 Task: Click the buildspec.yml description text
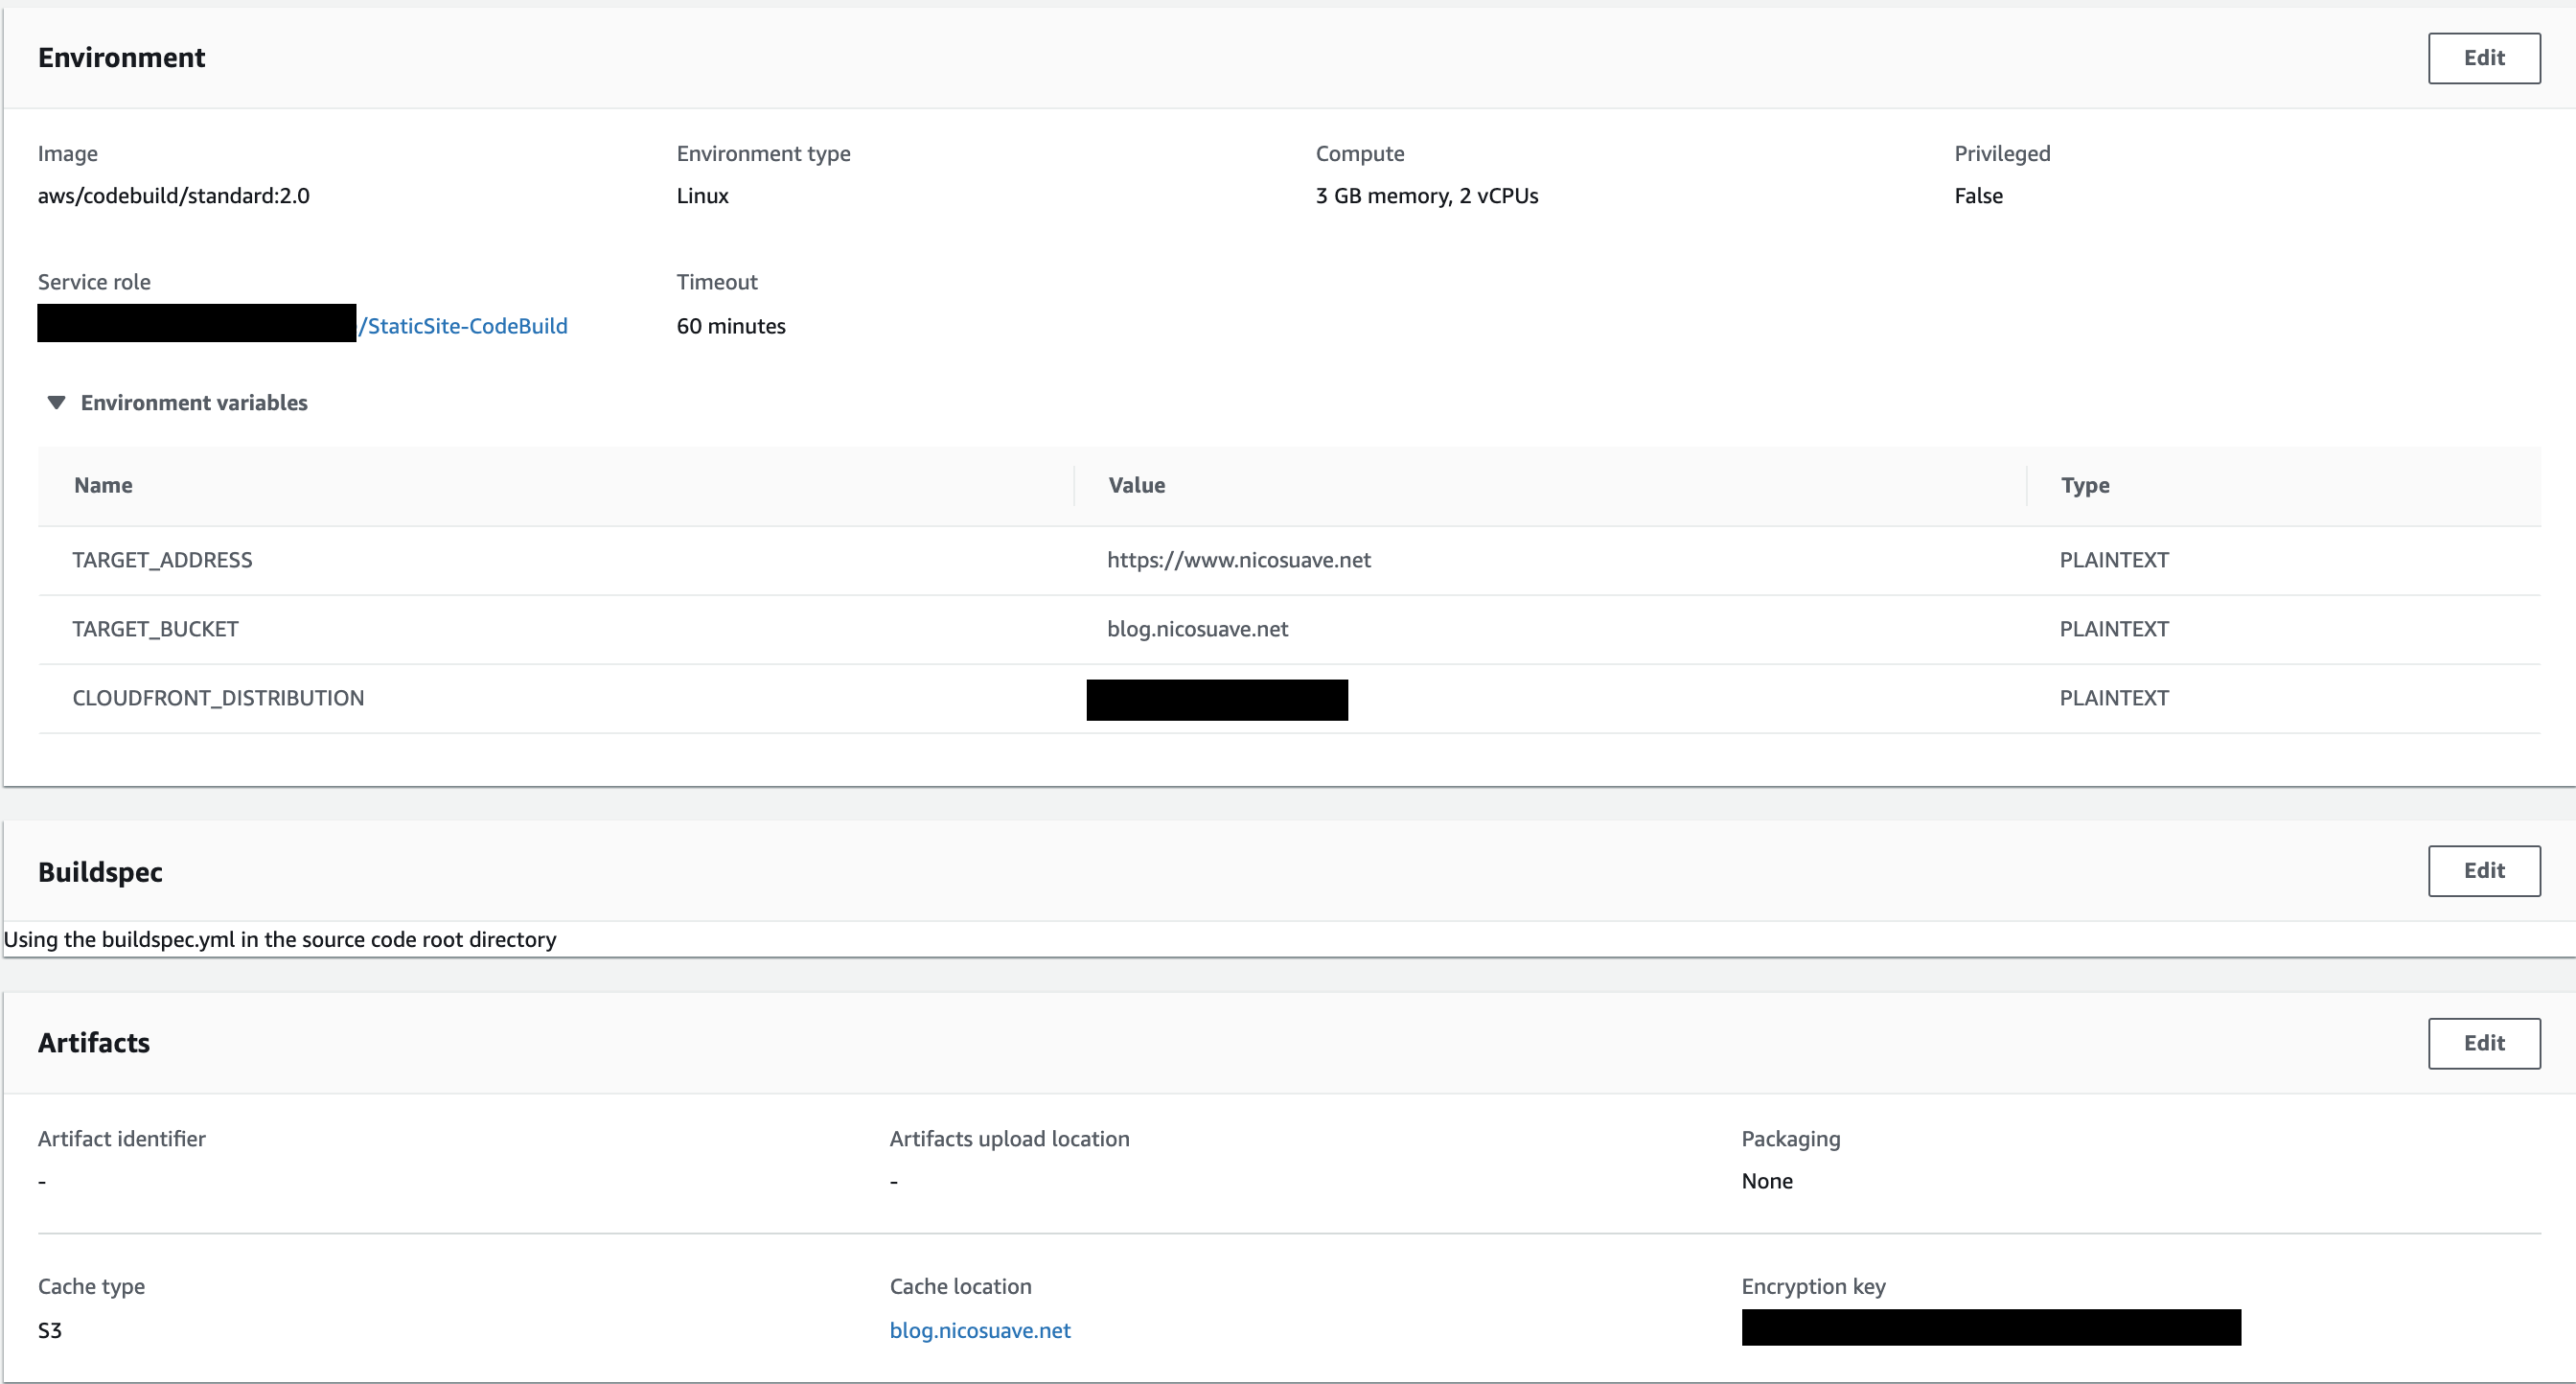click(280, 939)
